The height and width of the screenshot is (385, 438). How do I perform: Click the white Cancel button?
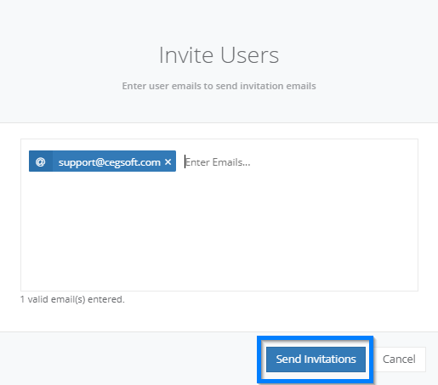click(399, 360)
